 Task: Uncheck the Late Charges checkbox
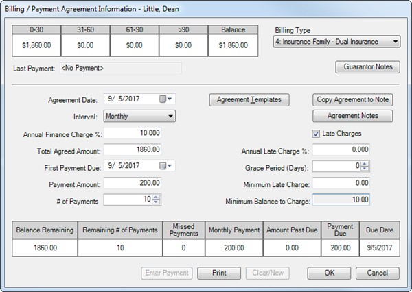317,133
